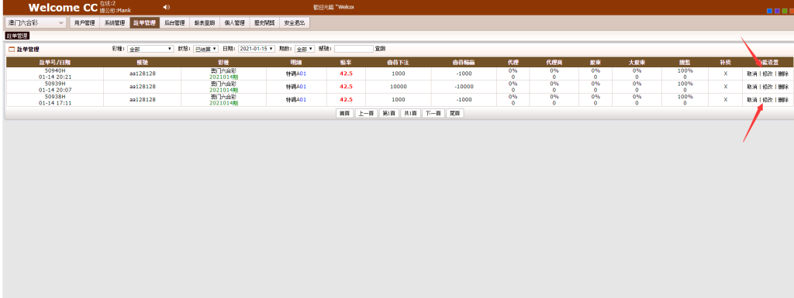Image resolution: width=794 pixels, height=298 pixels.
Task: Click the 查詢 search button
Action: 380,49
